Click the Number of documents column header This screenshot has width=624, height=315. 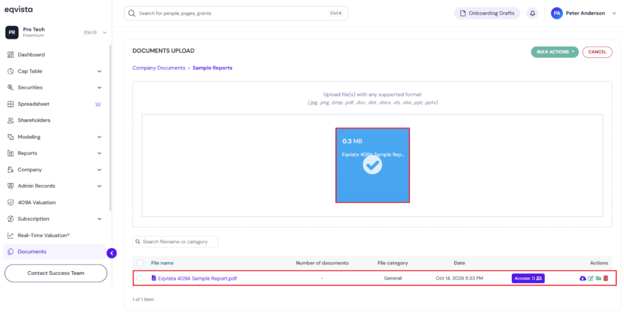pos(322,263)
